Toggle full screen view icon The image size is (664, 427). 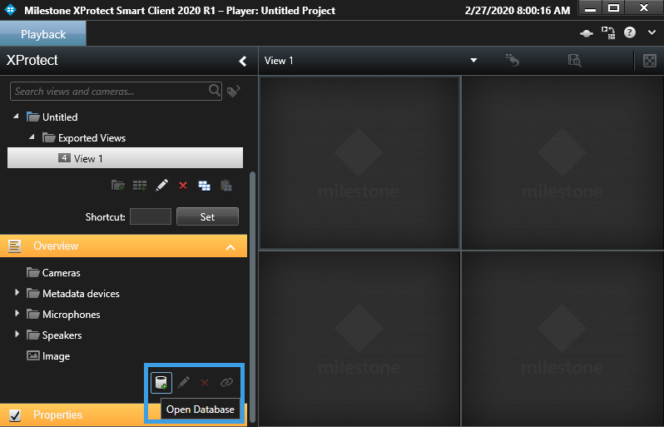650,61
